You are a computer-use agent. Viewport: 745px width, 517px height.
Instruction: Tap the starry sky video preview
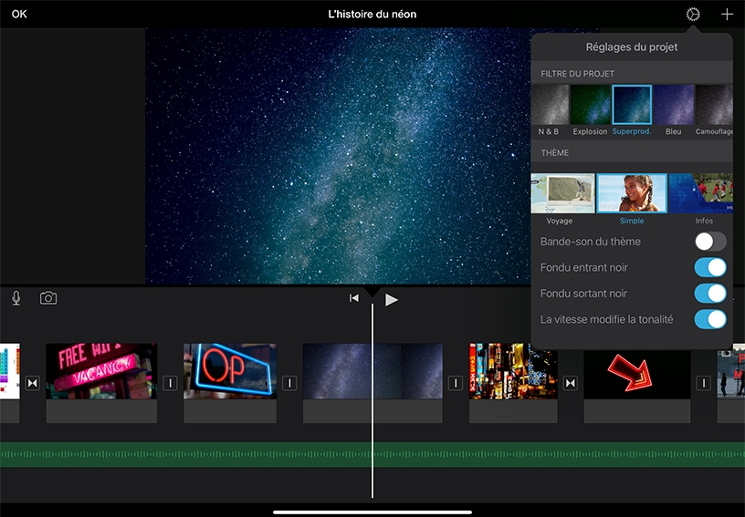(338, 156)
